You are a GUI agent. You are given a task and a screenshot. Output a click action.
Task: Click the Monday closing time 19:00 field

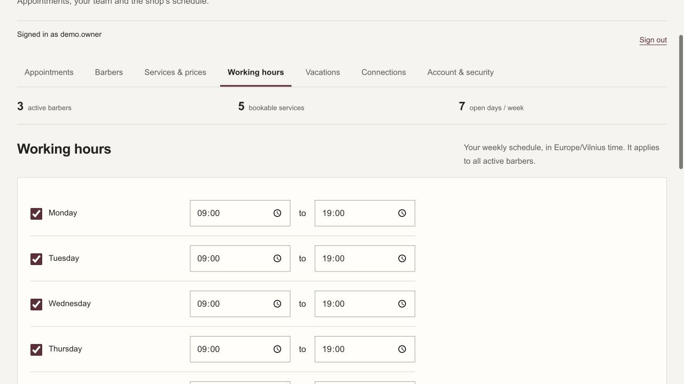(x=365, y=213)
